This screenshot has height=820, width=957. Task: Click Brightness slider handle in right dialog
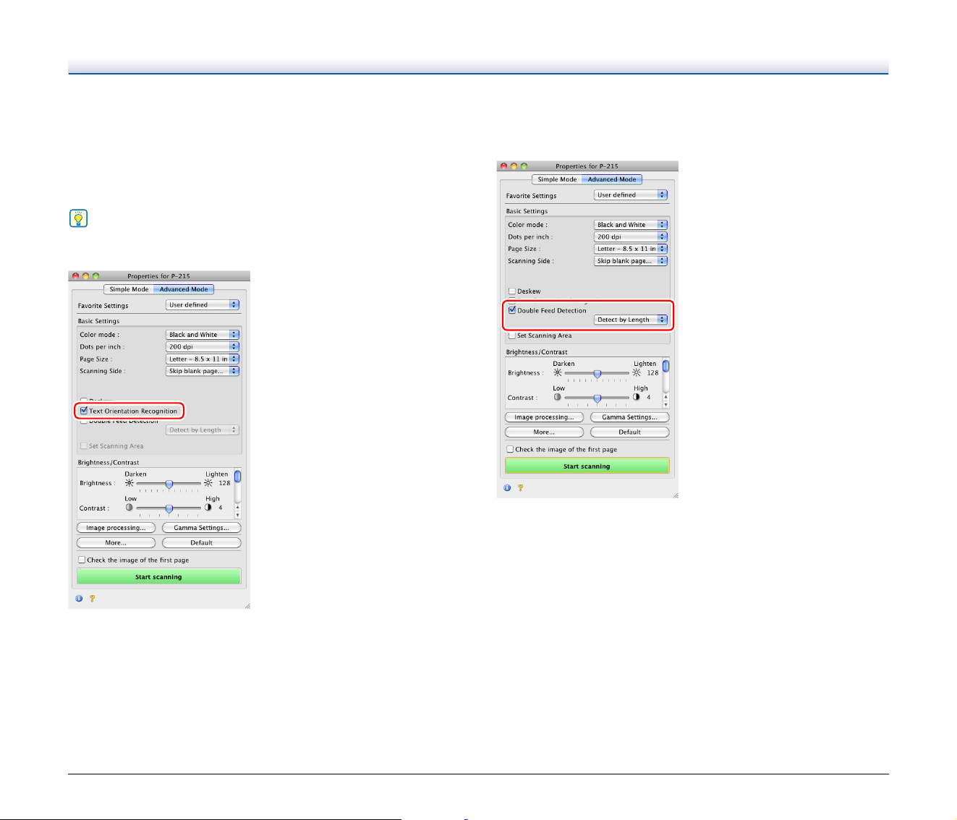coord(597,373)
